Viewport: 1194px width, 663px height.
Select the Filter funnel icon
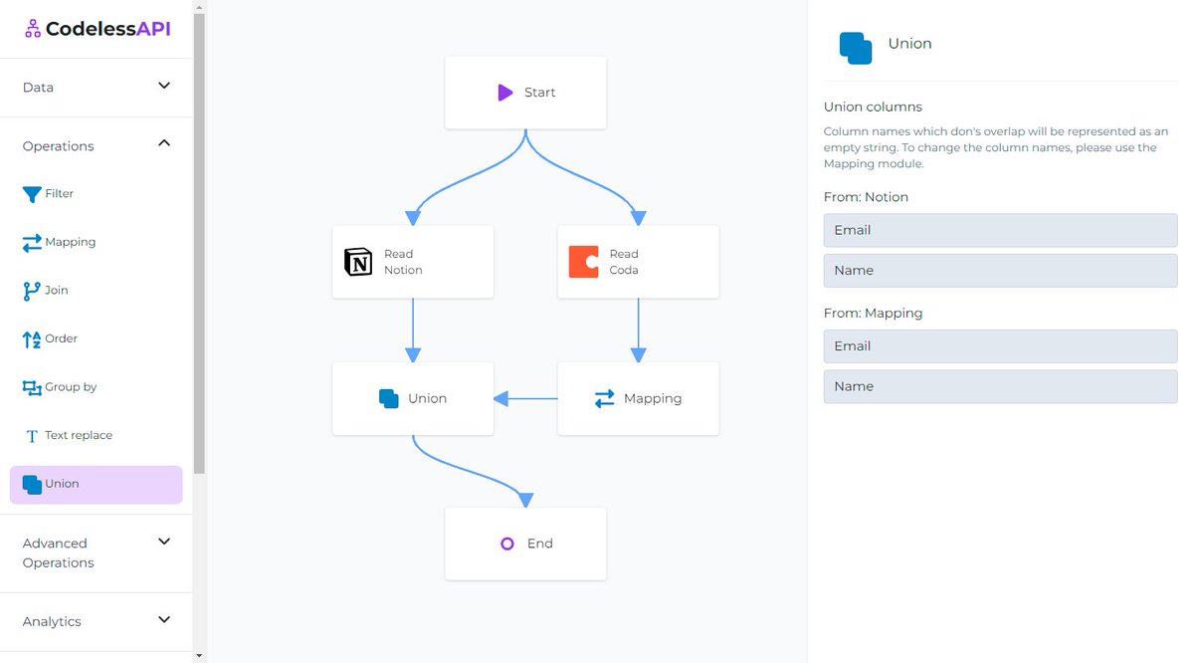click(x=32, y=194)
